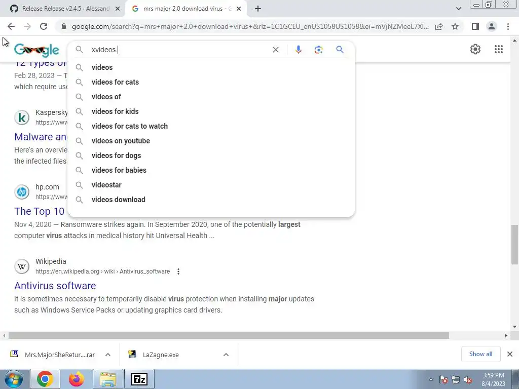Open "The Top 10" hp.com result
Viewport: 519px width, 389px height.
(x=40, y=211)
